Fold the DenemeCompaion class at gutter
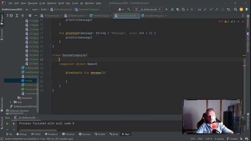 [51, 55]
